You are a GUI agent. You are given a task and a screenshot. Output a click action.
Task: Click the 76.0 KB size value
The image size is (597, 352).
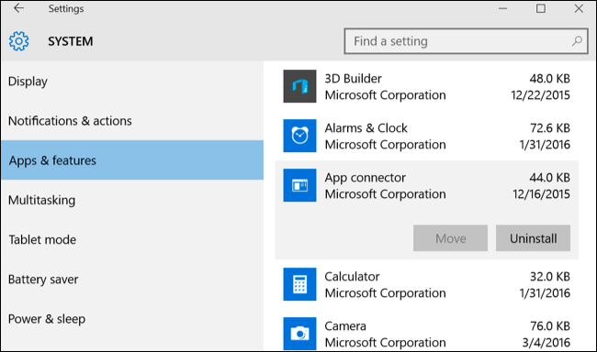pyautogui.click(x=550, y=325)
